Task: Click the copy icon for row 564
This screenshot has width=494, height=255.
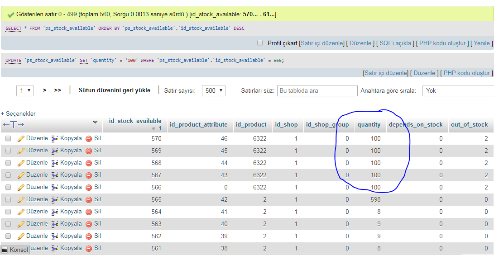Action: coord(55,212)
